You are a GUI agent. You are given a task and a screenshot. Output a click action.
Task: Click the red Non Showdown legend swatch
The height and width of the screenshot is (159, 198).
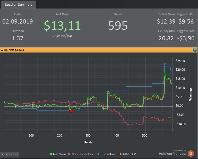[x=69, y=154]
